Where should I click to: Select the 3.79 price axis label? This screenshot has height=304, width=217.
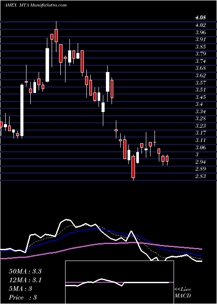point(201,54)
